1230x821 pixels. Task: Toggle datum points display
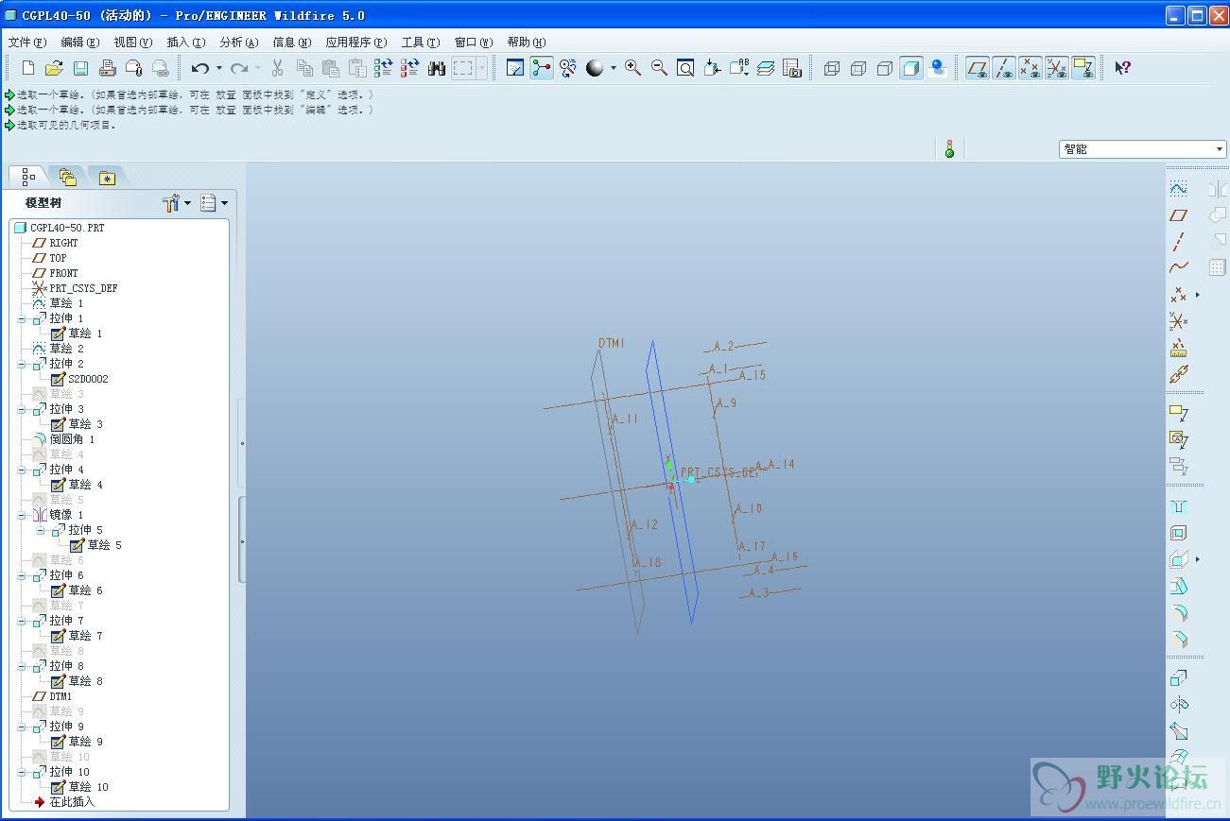click(x=1031, y=68)
